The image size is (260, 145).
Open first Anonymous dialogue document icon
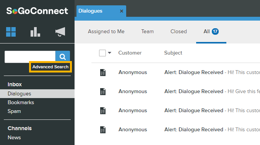coord(103,72)
